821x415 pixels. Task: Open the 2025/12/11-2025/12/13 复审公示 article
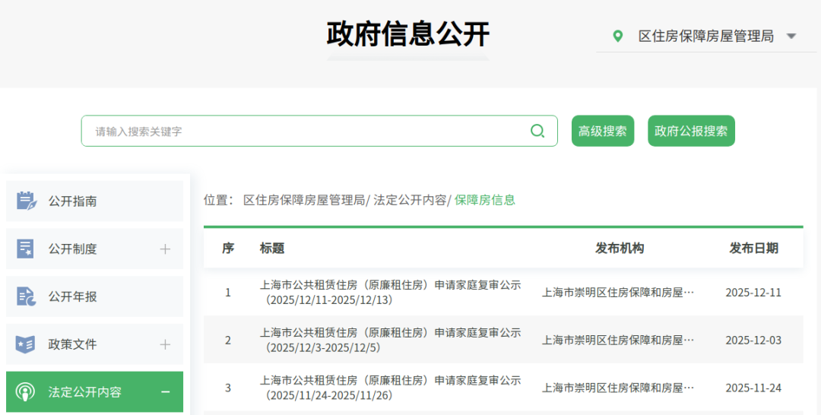coord(390,293)
